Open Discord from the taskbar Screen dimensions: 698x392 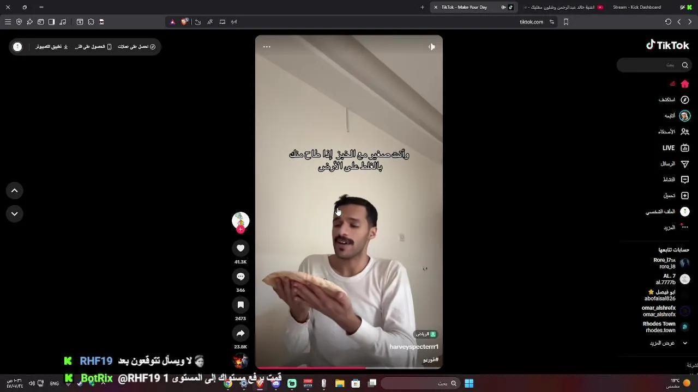(x=276, y=383)
